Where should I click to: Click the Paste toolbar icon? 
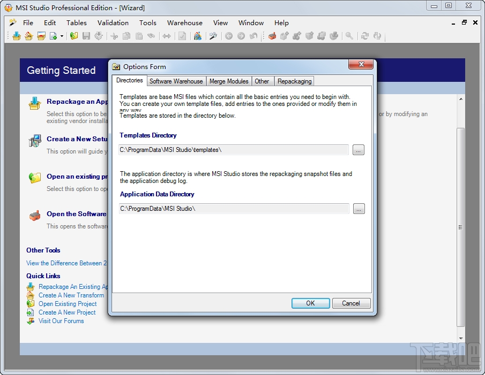[139, 36]
